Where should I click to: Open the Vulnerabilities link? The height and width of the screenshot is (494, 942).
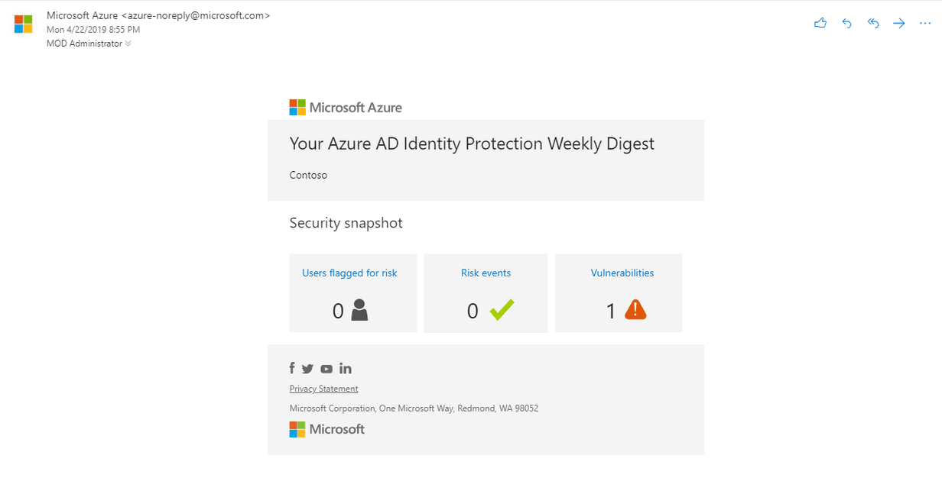point(622,273)
